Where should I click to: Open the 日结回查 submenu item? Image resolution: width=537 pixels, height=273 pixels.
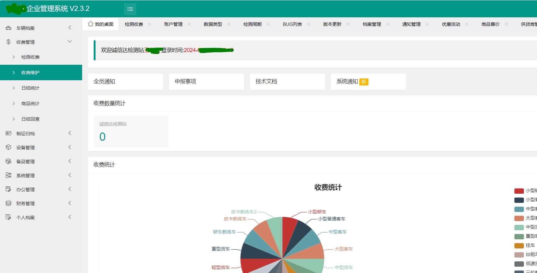41,119
